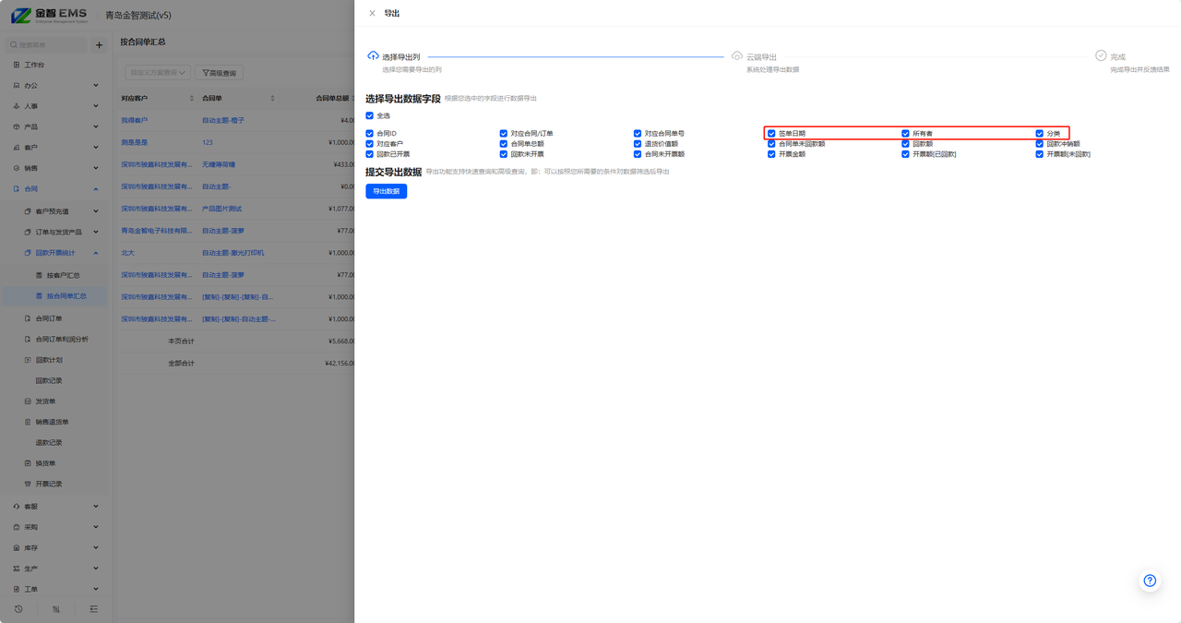Uncheck the 合同单总额 checkbox
The image size is (1181, 623).
504,144
